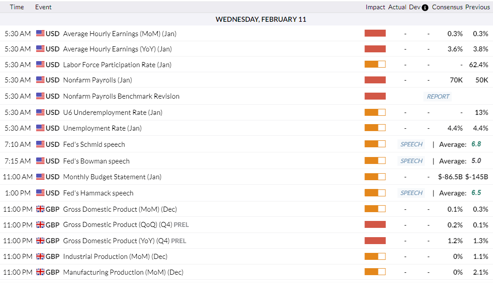Click the REPORT badge for Benchmark Revision
The width and height of the screenshot is (493, 283).
tap(438, 96)
